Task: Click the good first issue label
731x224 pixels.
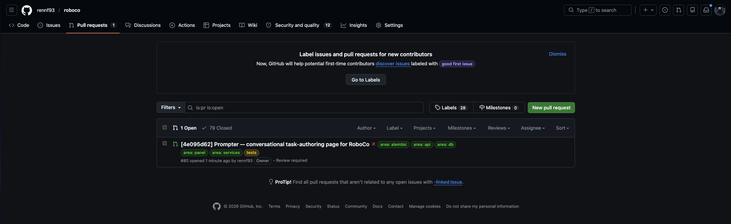Action: pos(457,64)
